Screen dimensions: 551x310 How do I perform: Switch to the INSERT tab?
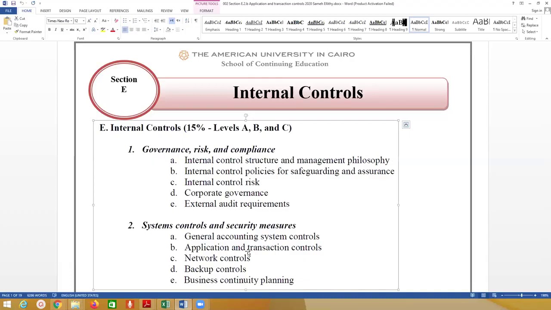click(45, 11)
